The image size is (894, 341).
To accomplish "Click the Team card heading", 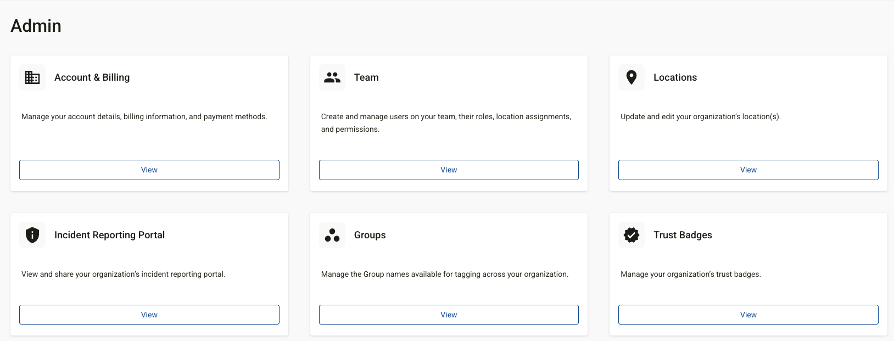I will click(366, 77).
